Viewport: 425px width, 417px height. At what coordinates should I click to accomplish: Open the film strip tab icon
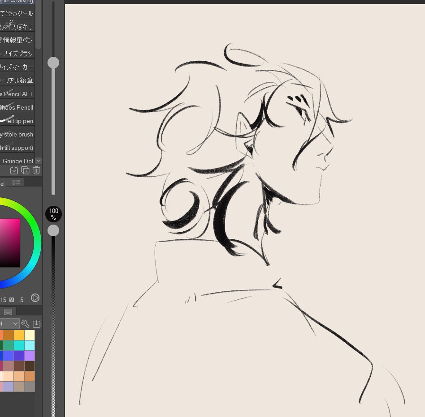(8, 311)
